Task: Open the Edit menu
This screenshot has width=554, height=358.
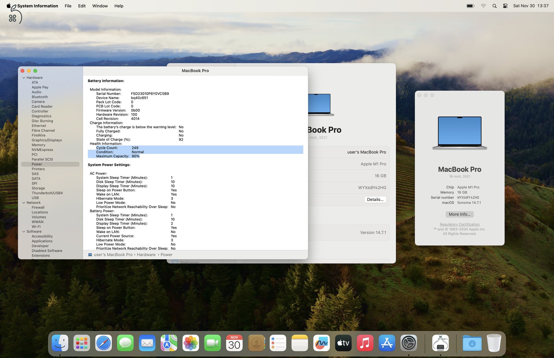Action: (82, 6)
